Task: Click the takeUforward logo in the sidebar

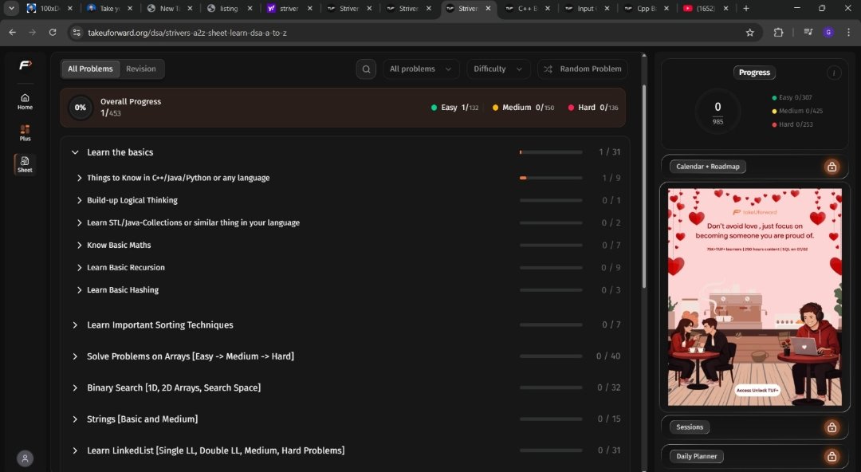Action: click(x=26, y=65)
